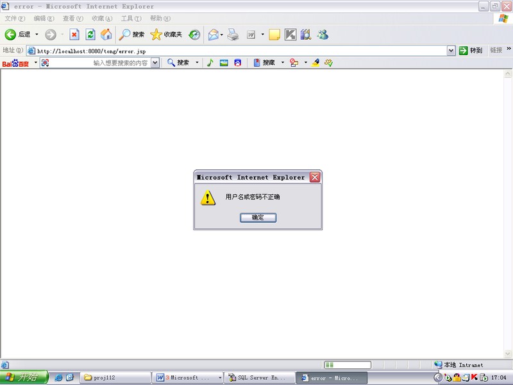The width and height of the screenshot is (513, 385).
Task: Click the blue-red Baidu toolbar icon beside the picture icon
Action: point(238,62)
